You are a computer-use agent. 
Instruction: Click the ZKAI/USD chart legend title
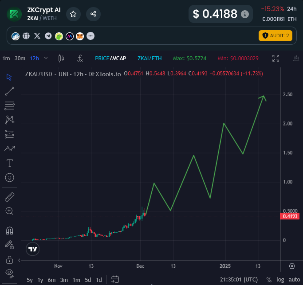coord(73,74)
